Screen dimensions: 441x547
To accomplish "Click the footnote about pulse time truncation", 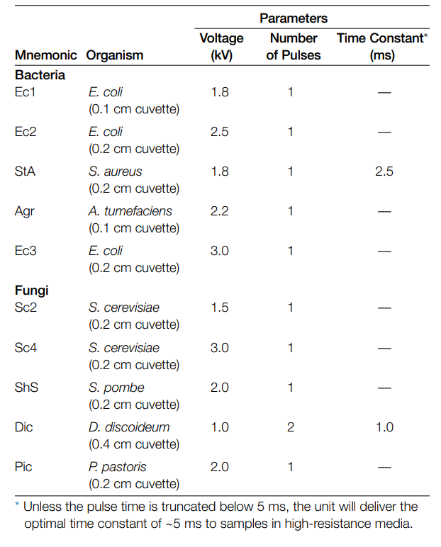I will point(220,515).
